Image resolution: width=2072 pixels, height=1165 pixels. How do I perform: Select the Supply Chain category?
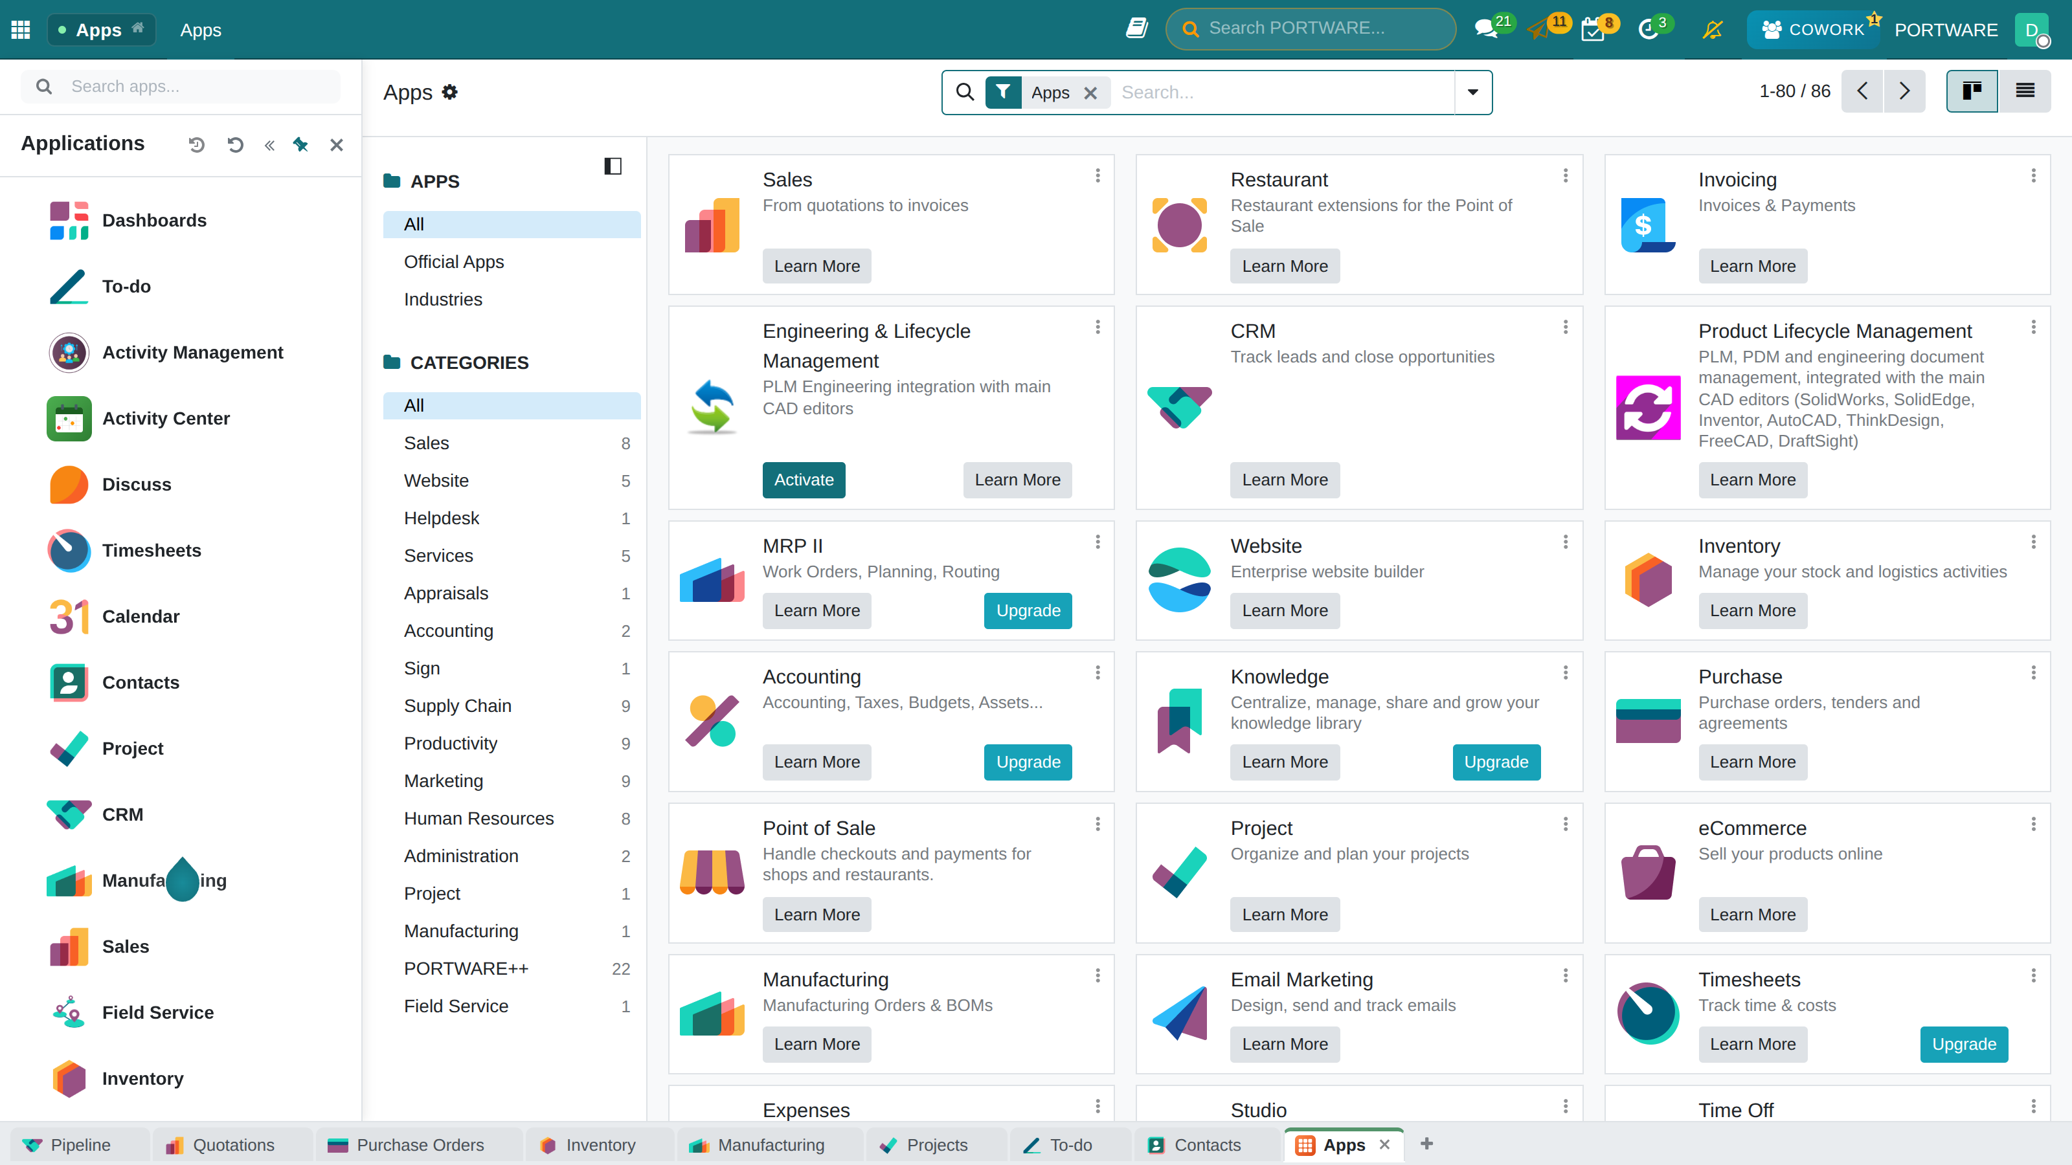(x=512, y=706)
